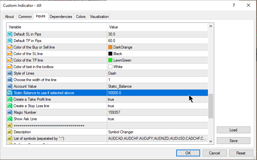Click the integer icon beside Magic Number

10,112
